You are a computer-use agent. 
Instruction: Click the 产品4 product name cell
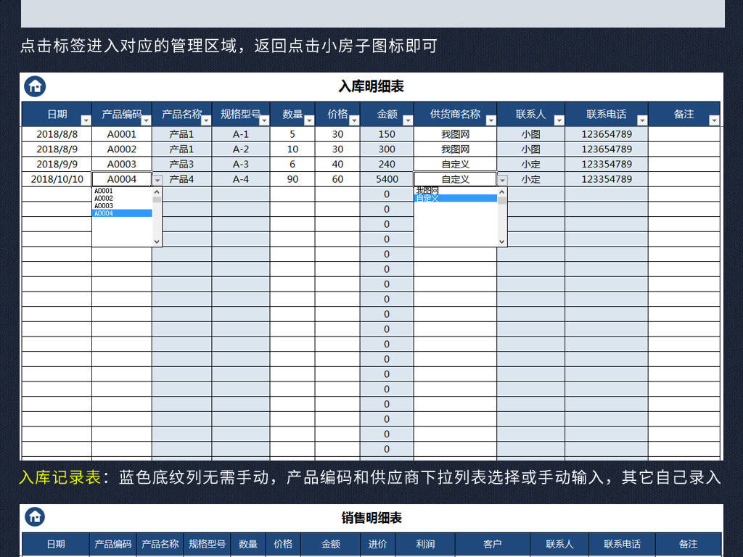[x=182, y=180]
